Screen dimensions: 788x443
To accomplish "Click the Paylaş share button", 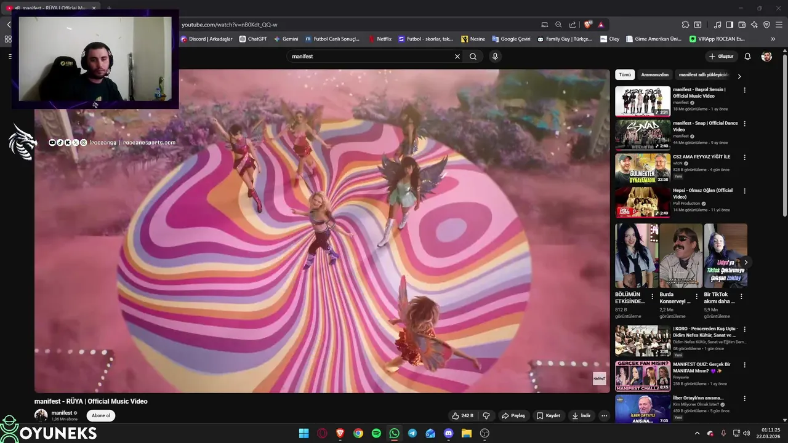I will (513, 415).
